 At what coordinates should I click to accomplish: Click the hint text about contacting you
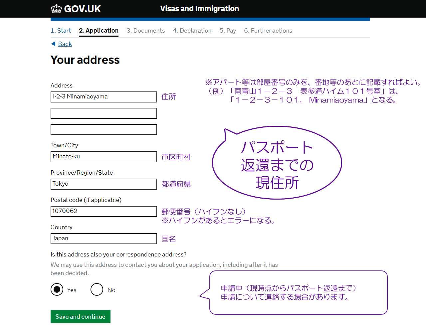pos(164,269)
